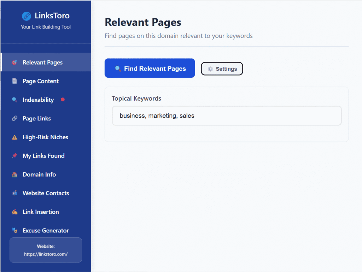362x272 pixels.
Task: Select Domain Info in the sidebar
Action: pos(39,175)
